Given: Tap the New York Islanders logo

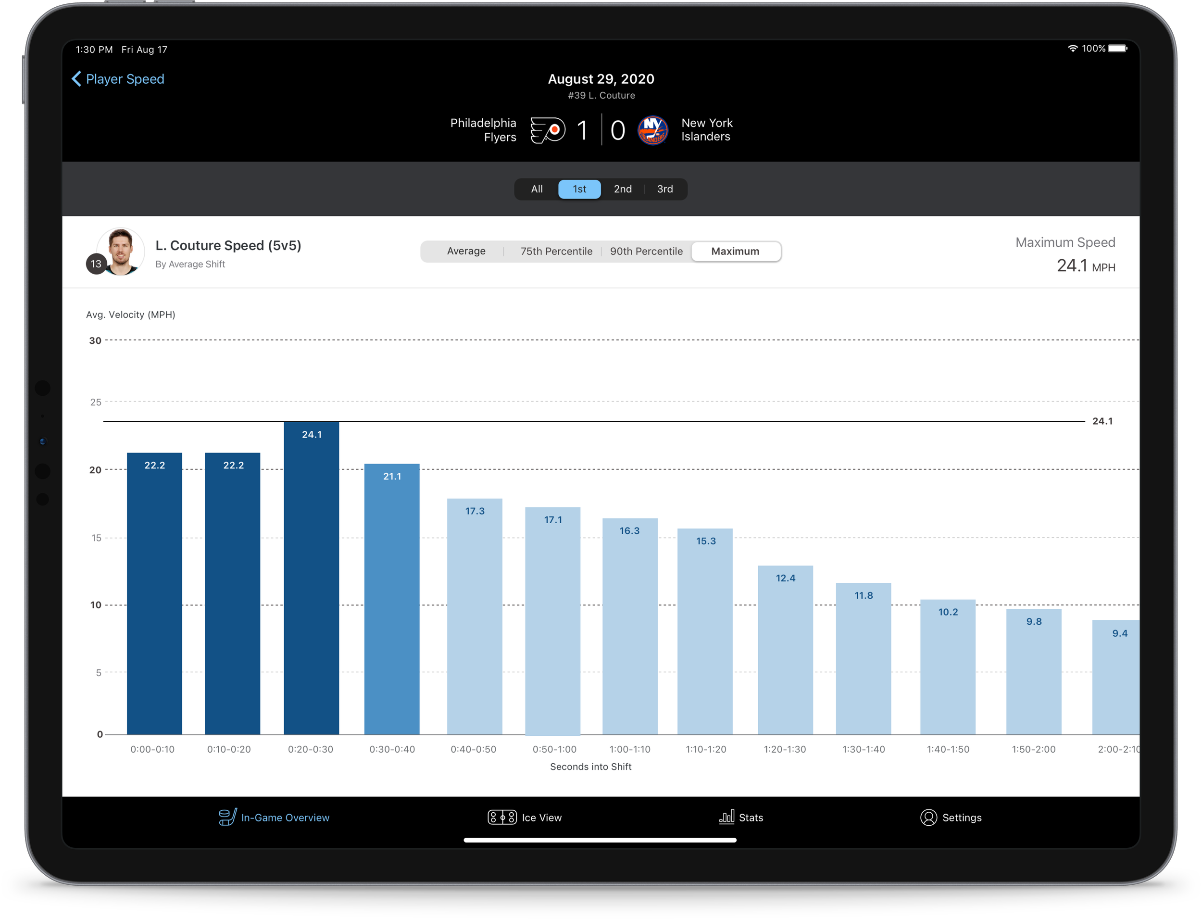Looking at the screenshot, I should point(652,130).
